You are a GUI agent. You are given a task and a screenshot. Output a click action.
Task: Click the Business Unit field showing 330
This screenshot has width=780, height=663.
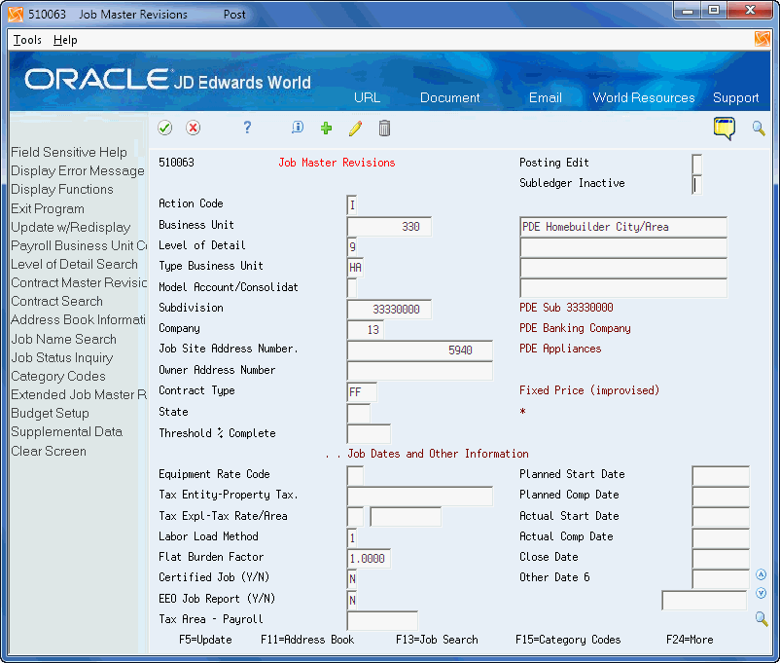(389, 227)
